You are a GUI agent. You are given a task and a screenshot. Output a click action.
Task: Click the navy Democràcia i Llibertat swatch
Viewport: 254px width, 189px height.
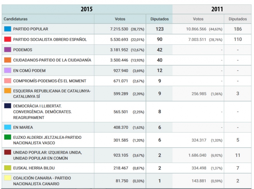tap(8, 106)
